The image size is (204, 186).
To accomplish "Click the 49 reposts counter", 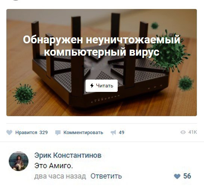I will coord(121,133).
